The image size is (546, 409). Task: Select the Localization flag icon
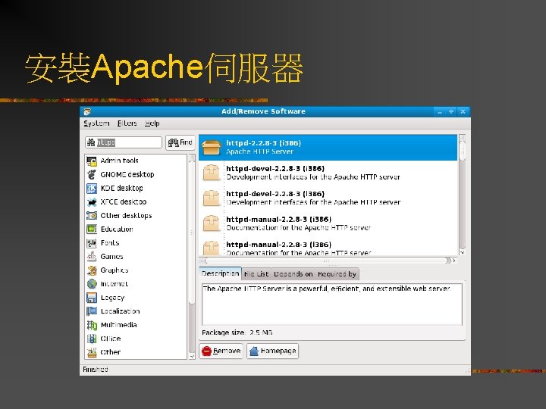[x=92, y=311]
